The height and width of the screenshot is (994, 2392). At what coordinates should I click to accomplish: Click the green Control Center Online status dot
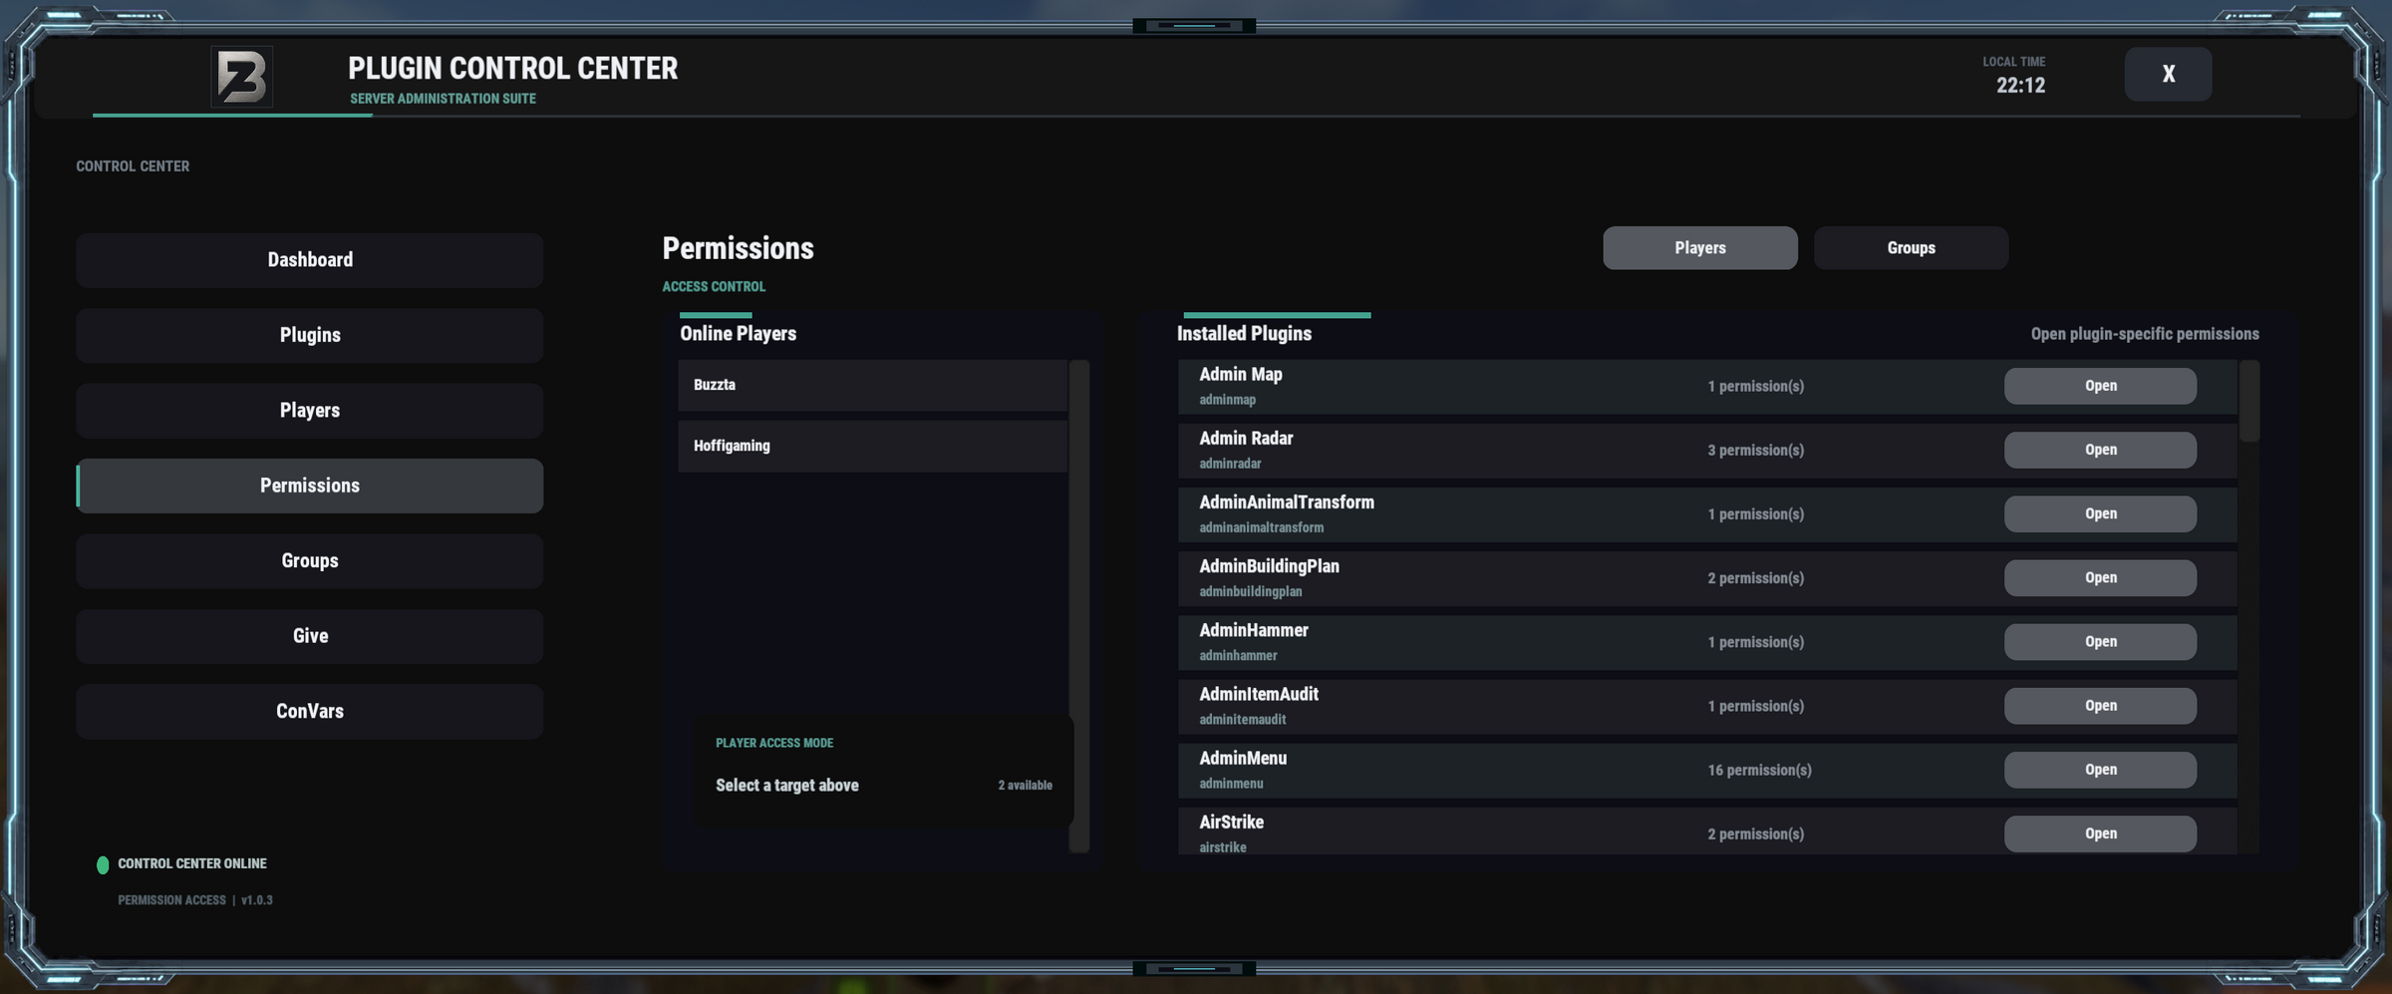coord(103,864)
